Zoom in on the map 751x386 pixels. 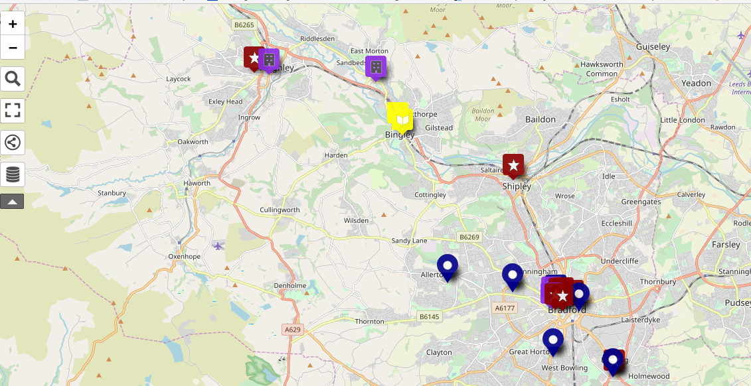[13, 24]
